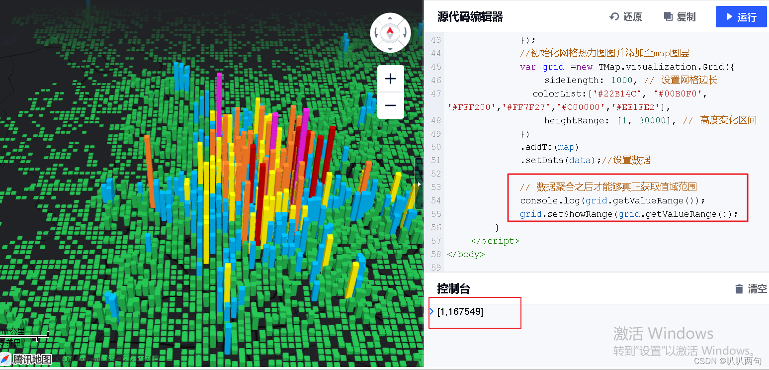Click var grid declaration on line 45

[627, 67]
